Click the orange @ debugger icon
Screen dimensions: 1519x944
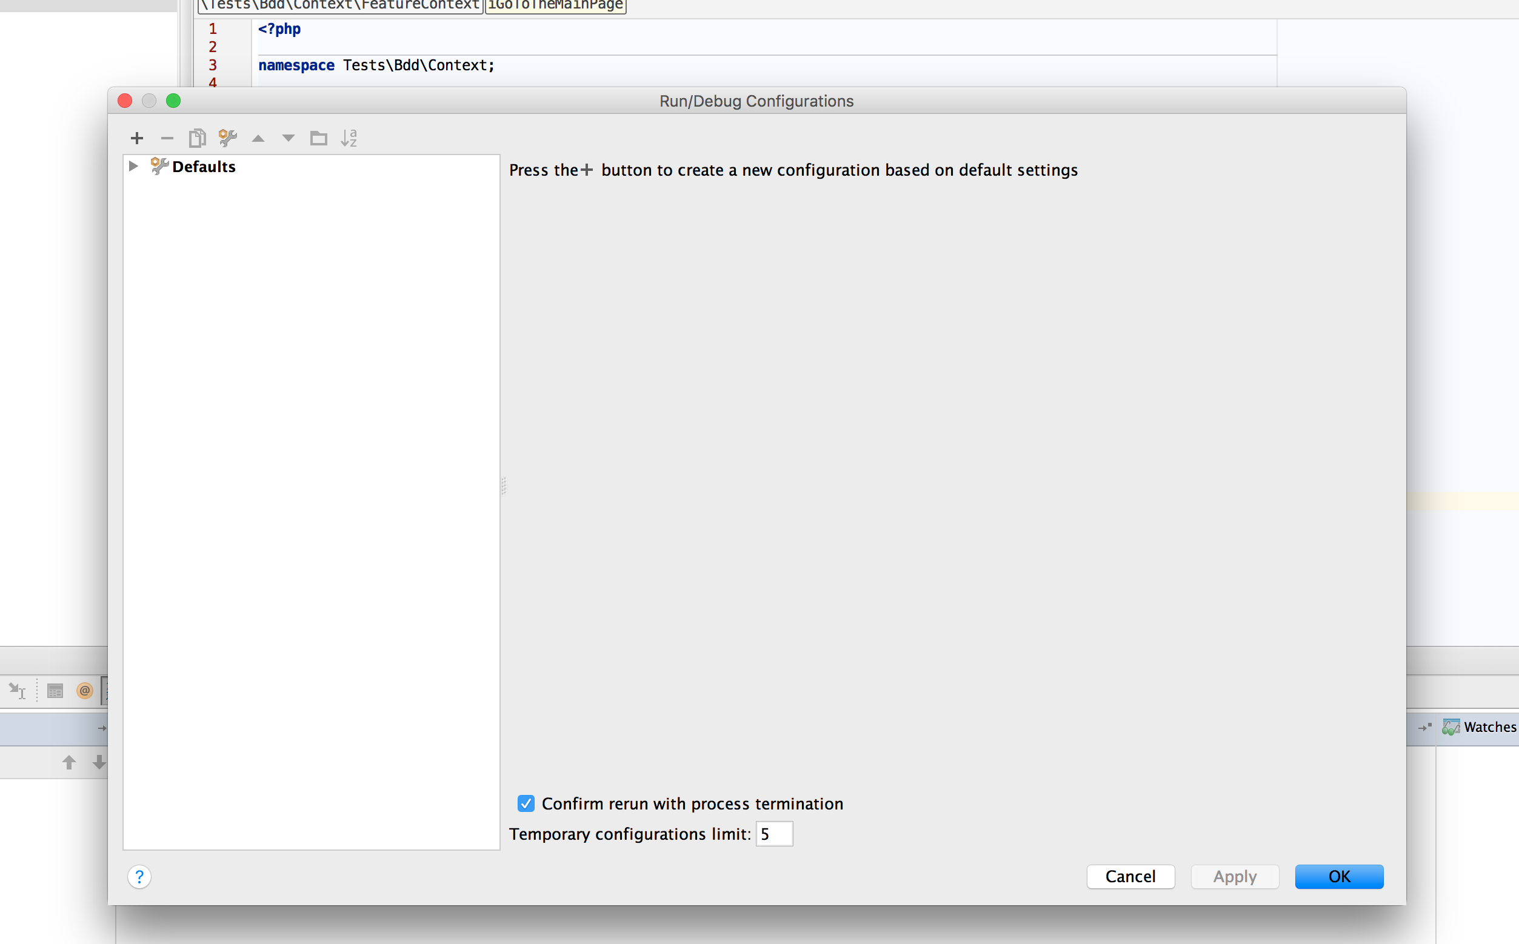(x=85, y=691)
